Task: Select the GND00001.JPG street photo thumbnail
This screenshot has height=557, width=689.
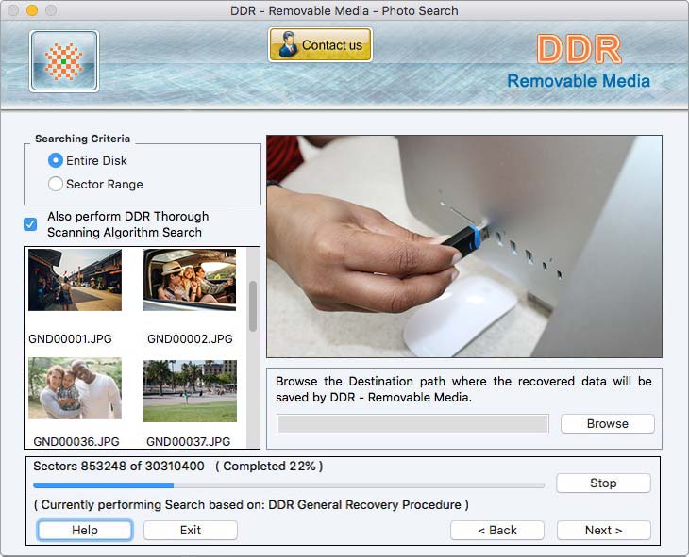Action: point(76,280)
